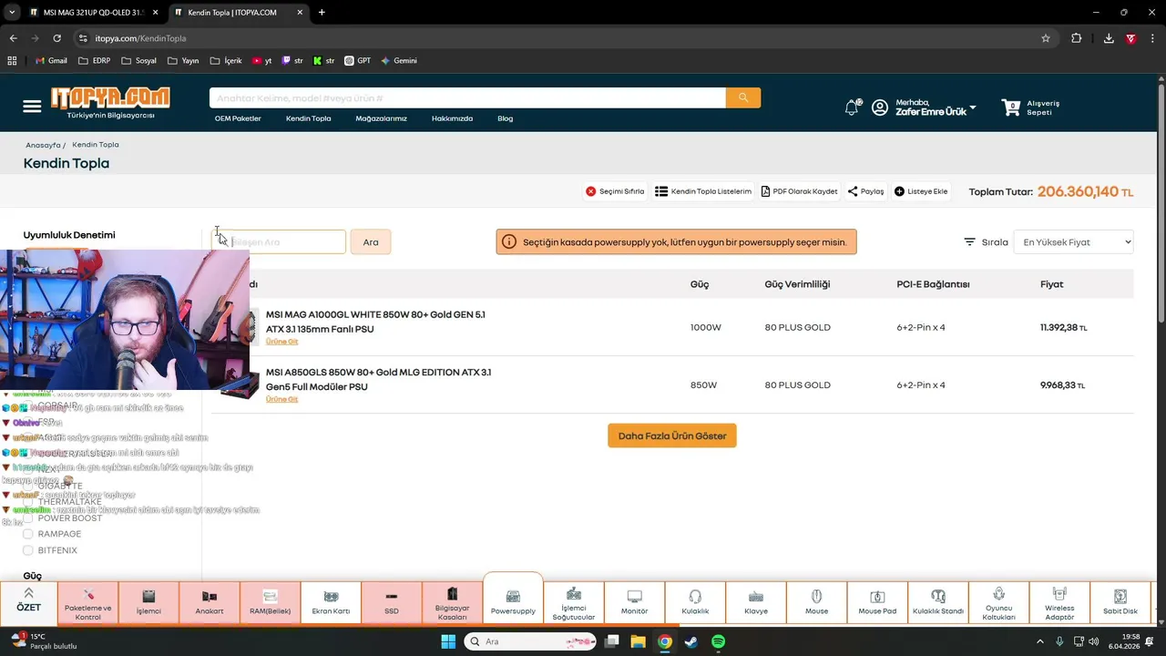Check the POWER BOOST brand filter
Viewport: 1166px width, 656px height.
28,518
